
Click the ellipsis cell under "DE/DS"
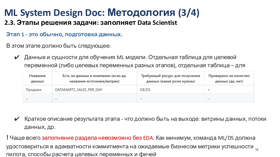(x=141, y=98)
